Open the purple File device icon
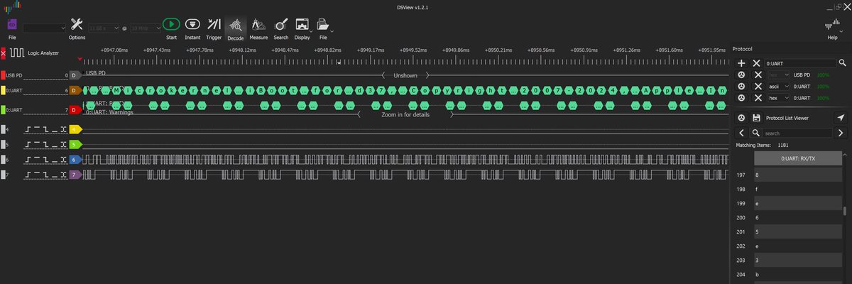This screenshot has height=284, width=852. pos(12,24)
